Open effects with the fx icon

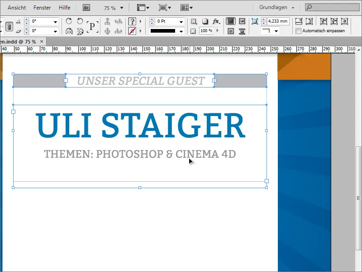(x=215, y=21)
